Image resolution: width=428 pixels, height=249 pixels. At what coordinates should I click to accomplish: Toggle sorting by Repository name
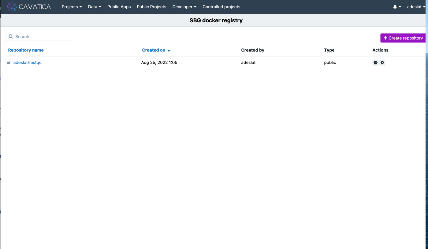point(26,50)
